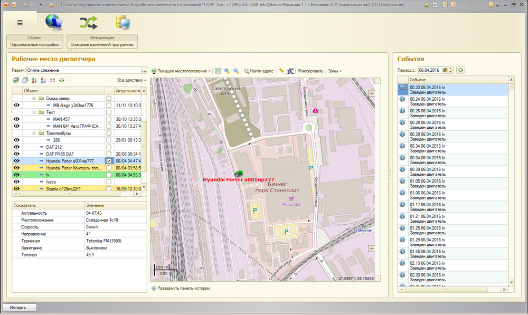Open the favorites star in title bar
This screenshot has width=528, height=315.
pos(51,5)
